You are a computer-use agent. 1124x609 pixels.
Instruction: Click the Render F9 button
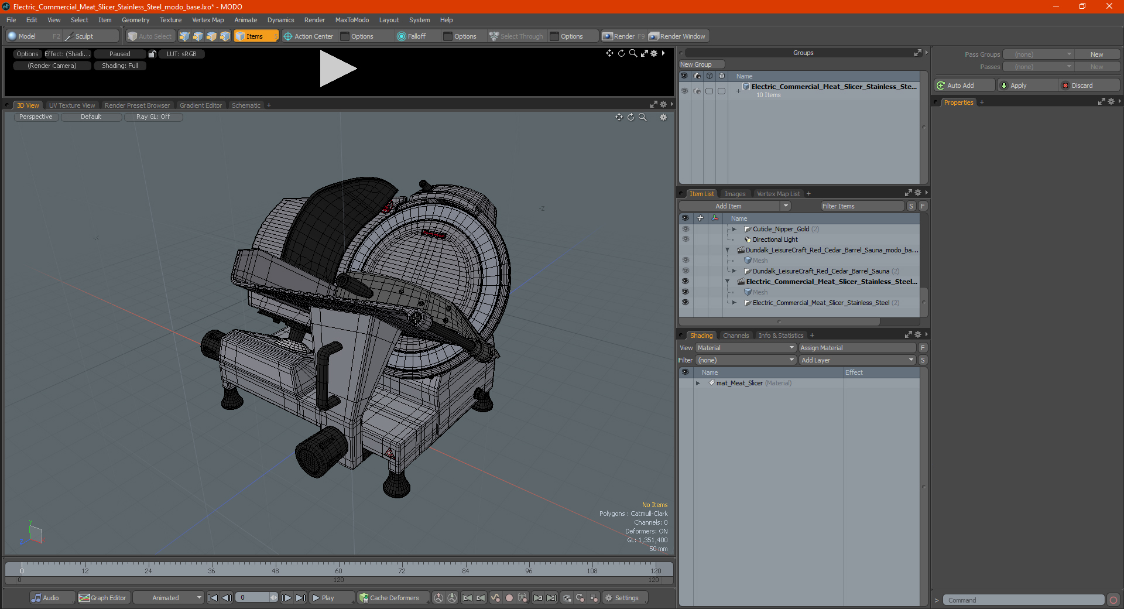pyautogui.click(x=623, y=36)
